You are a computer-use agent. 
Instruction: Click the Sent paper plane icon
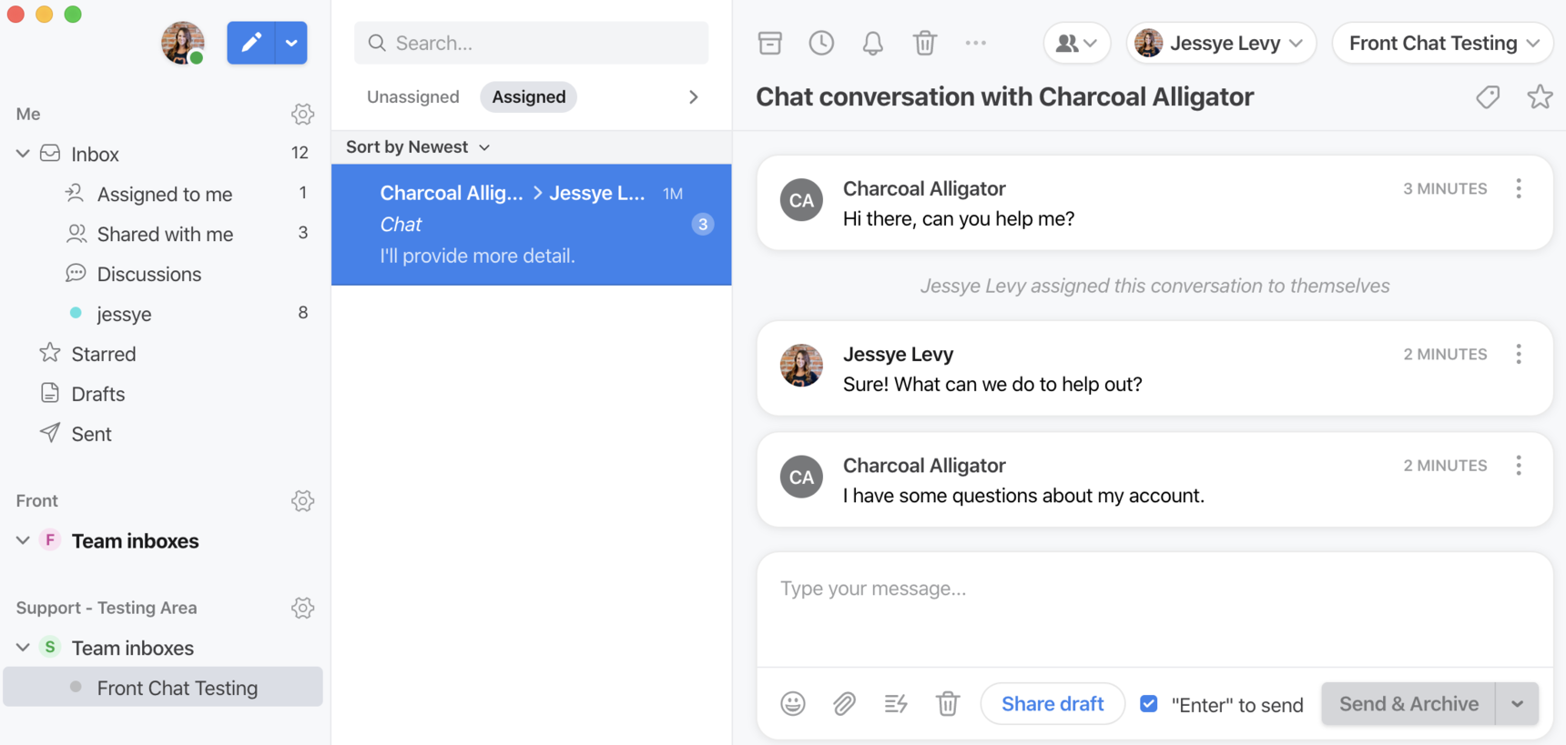coord(50,433)
